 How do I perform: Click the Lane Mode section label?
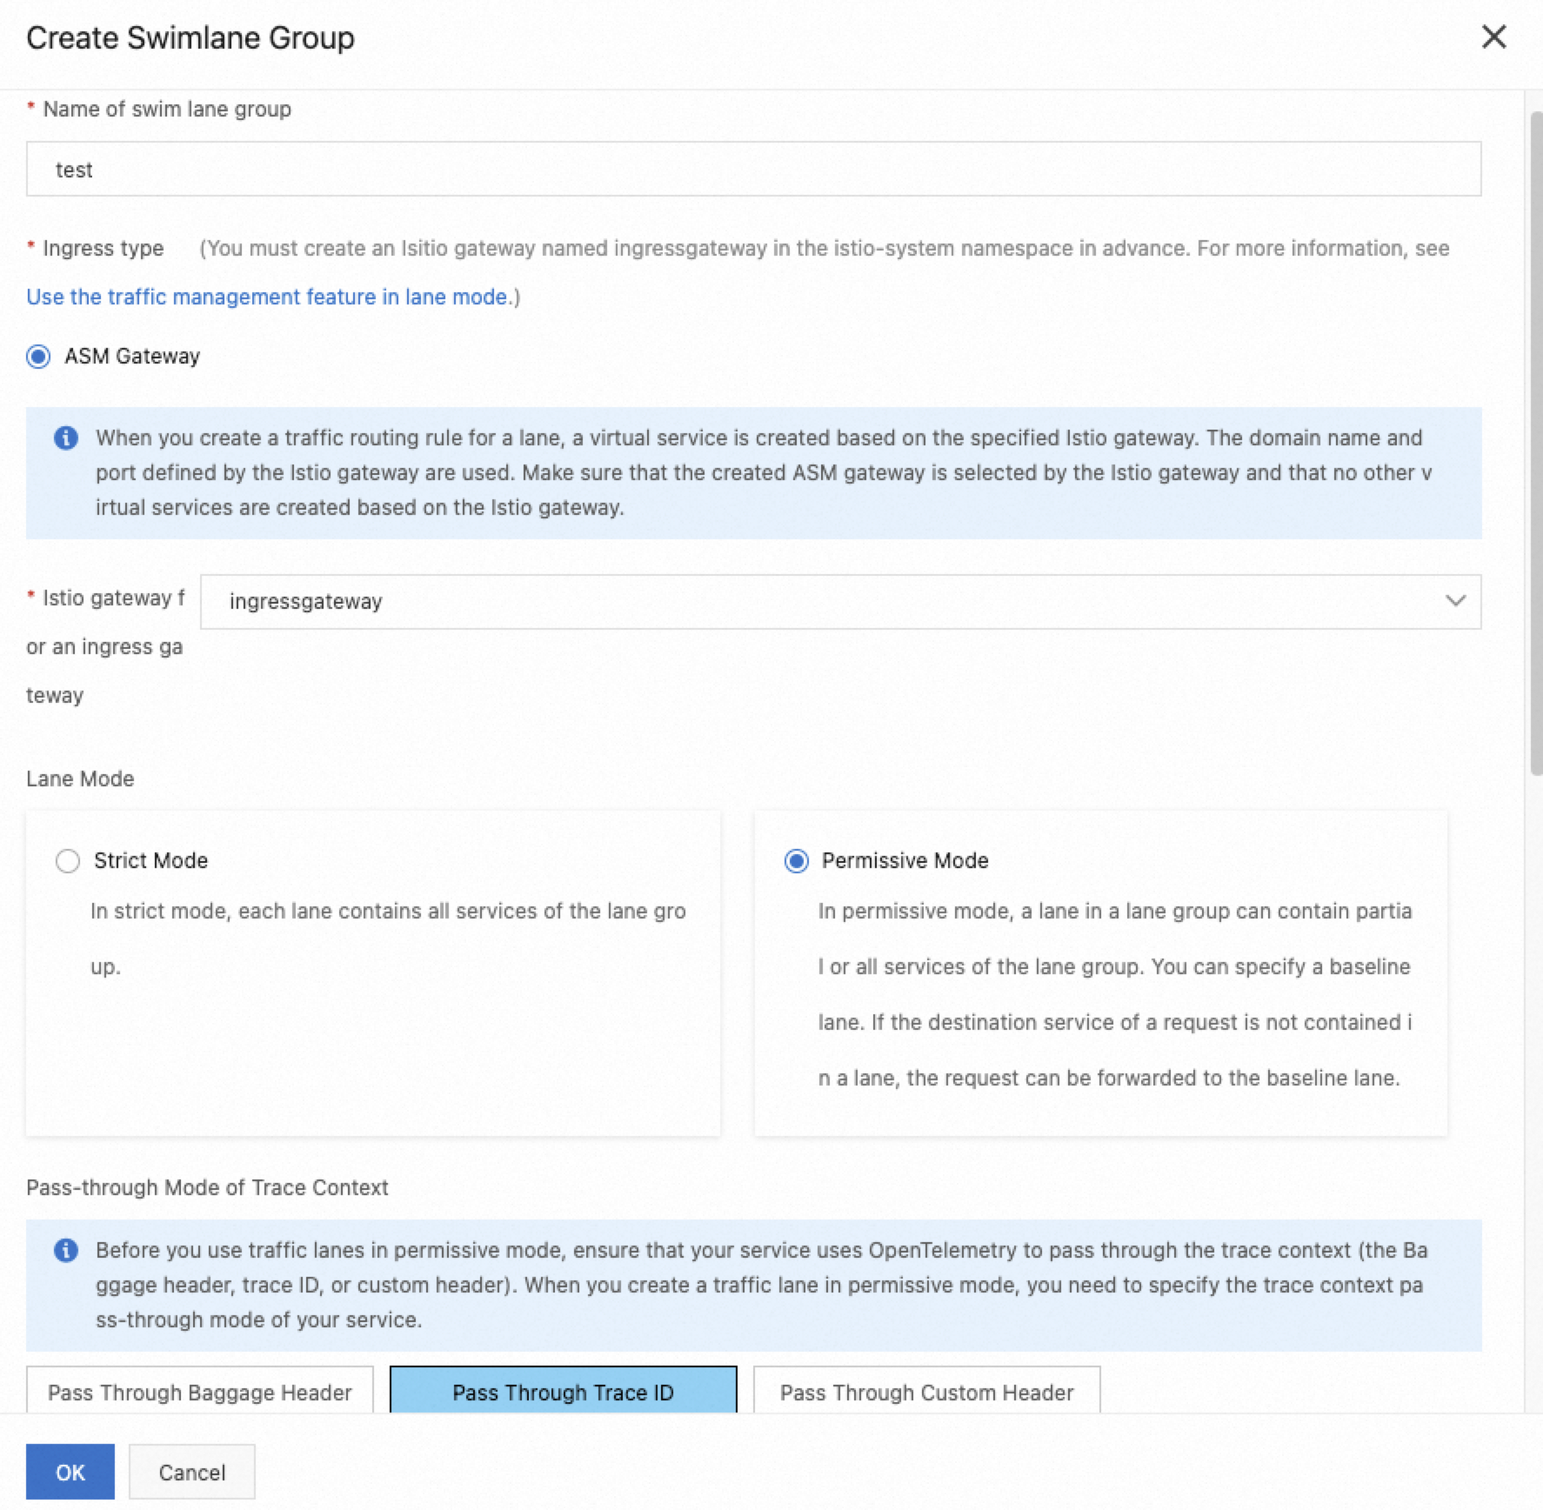(x=80, y=778)
